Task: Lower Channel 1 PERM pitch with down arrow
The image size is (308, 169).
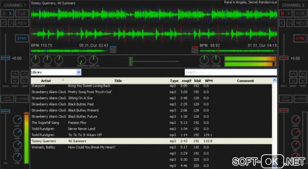Action: point(15,80)
